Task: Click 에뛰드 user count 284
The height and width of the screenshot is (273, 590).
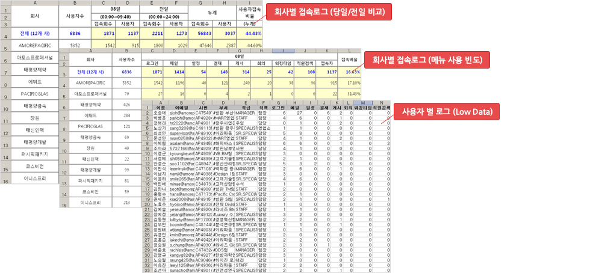Action: [127, 117]
